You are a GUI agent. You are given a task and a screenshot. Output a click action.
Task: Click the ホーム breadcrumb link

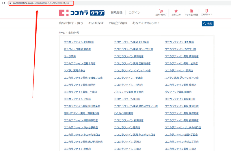(x=62, y=33)
